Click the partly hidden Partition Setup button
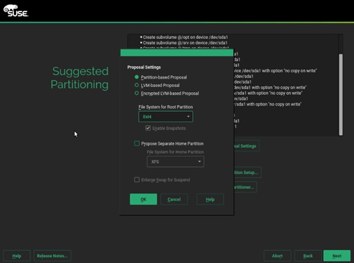Image resolution: width=354 pixels, height=263 pixels. pyautogui.click(x=248, y=173)
